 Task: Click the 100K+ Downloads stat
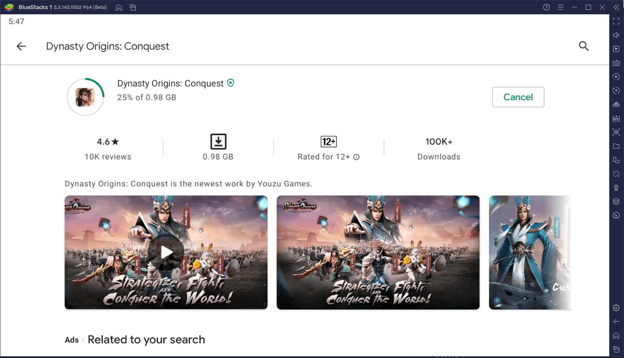[439, 149]
